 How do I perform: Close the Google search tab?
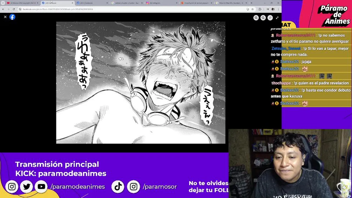[x=142, y=3]
